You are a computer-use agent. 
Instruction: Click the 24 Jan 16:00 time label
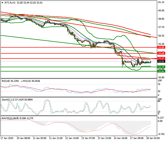[120, 138]
